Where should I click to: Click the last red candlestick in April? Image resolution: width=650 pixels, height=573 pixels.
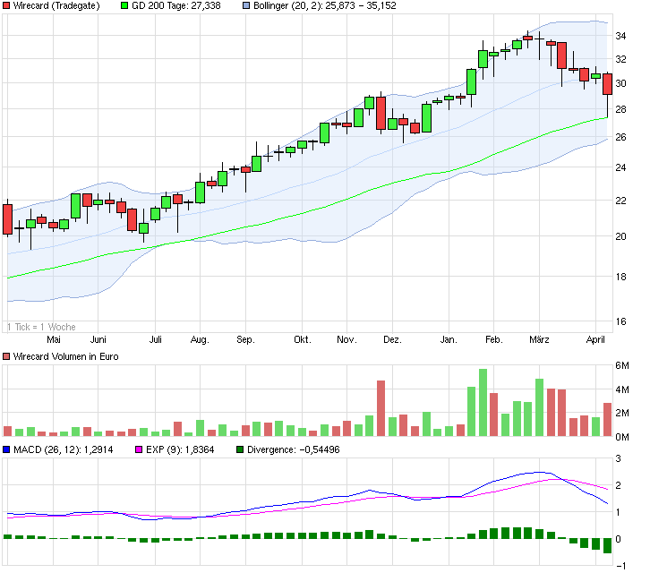(x=607, y=84)
